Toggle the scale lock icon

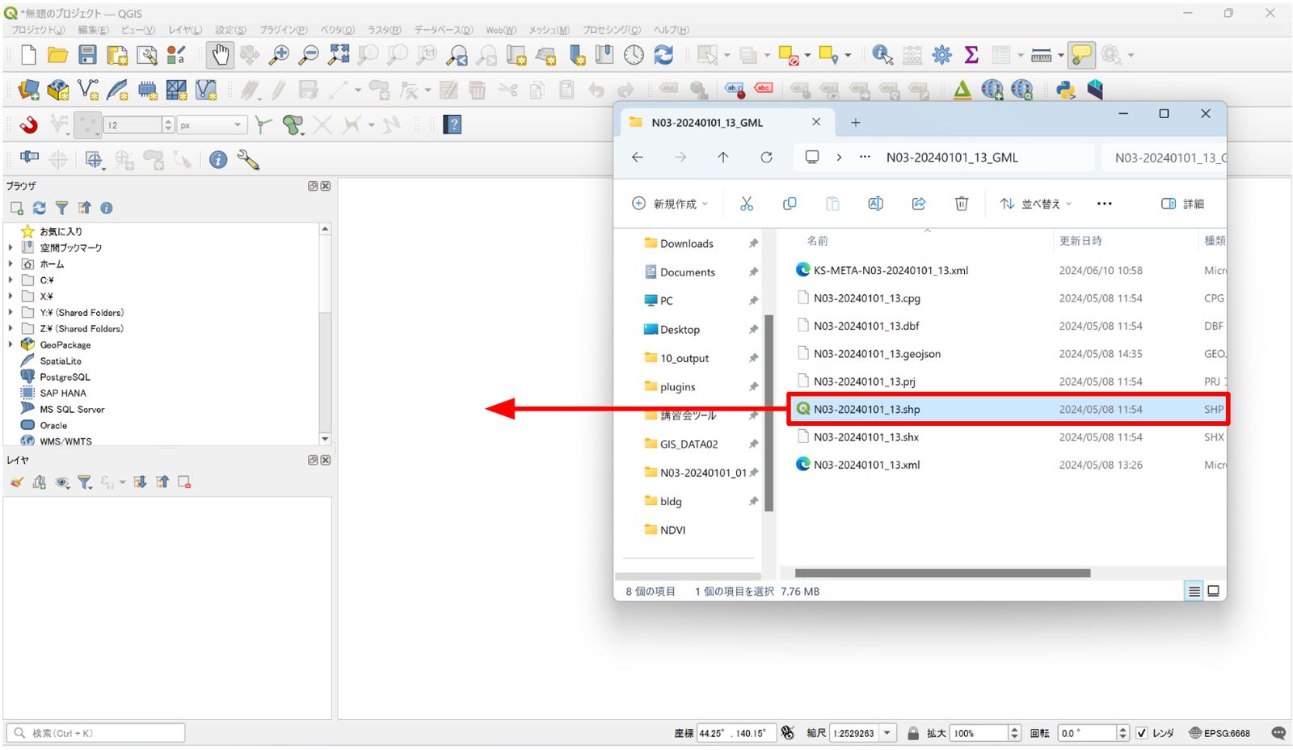click(913, 733)
